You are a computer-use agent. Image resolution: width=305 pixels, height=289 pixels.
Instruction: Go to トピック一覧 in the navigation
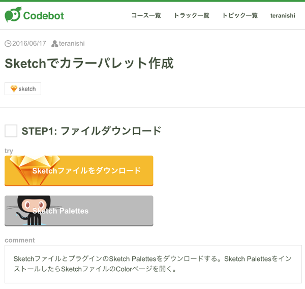click(240, 16)
